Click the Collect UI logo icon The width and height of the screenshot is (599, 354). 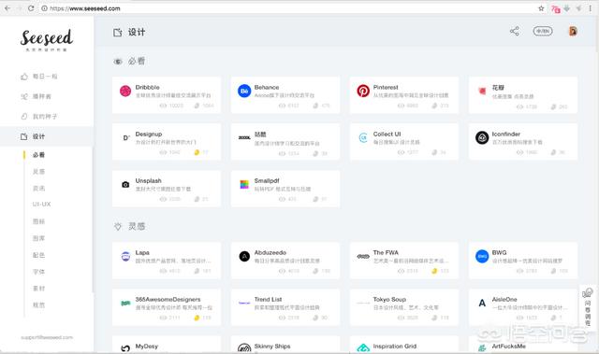(x=363, y=137)
